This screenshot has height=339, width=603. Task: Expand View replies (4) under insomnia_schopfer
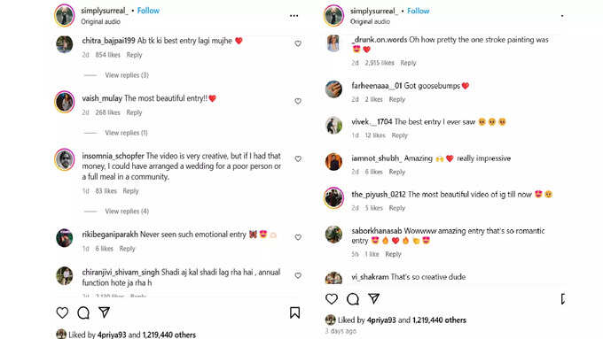127,212
